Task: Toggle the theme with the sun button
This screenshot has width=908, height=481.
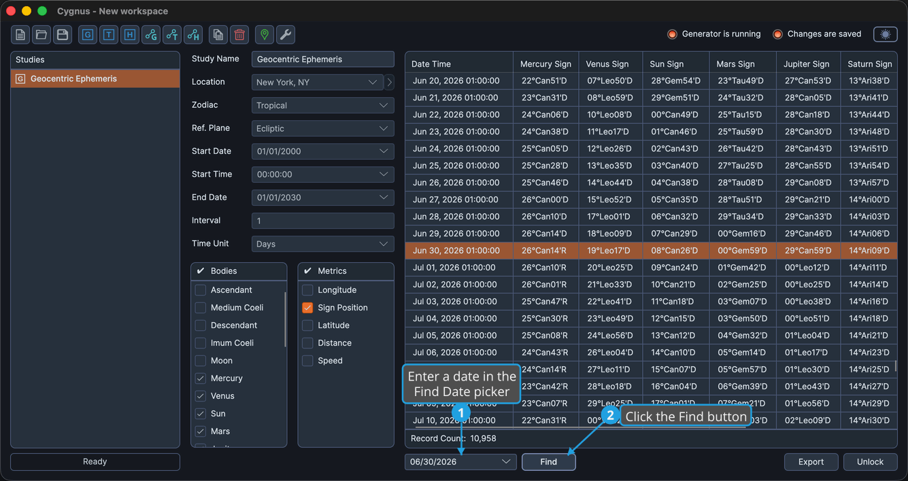Action: coord(885,34)
